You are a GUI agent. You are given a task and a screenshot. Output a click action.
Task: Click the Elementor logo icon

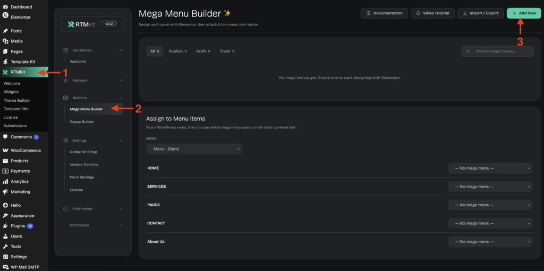(5, 16)
